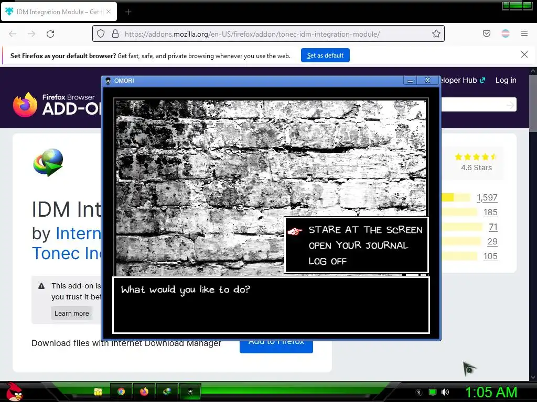Viewport: 537px width, 402px height.
Task: Click the address bar URL field
Action: [x=268, y=34]
